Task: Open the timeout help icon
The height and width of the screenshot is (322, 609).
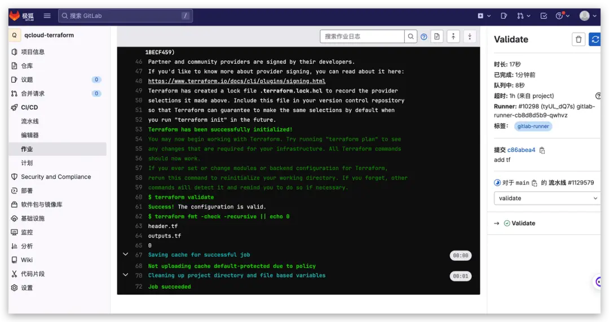Action: pos(598,96)
